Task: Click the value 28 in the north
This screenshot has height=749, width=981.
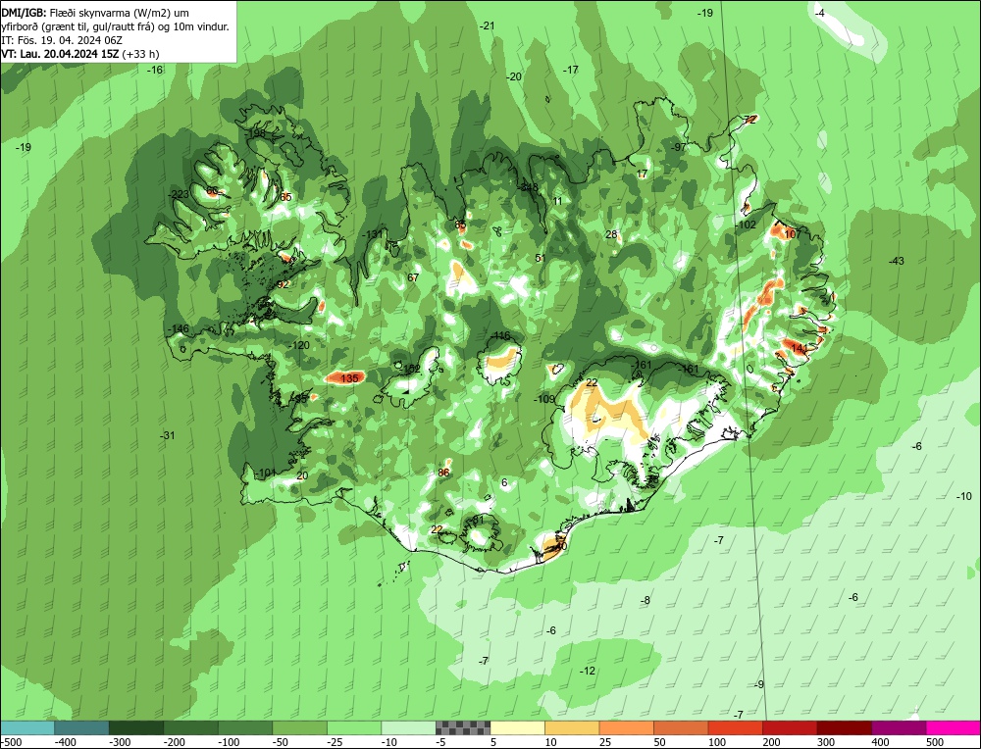Action: (611, 234)
